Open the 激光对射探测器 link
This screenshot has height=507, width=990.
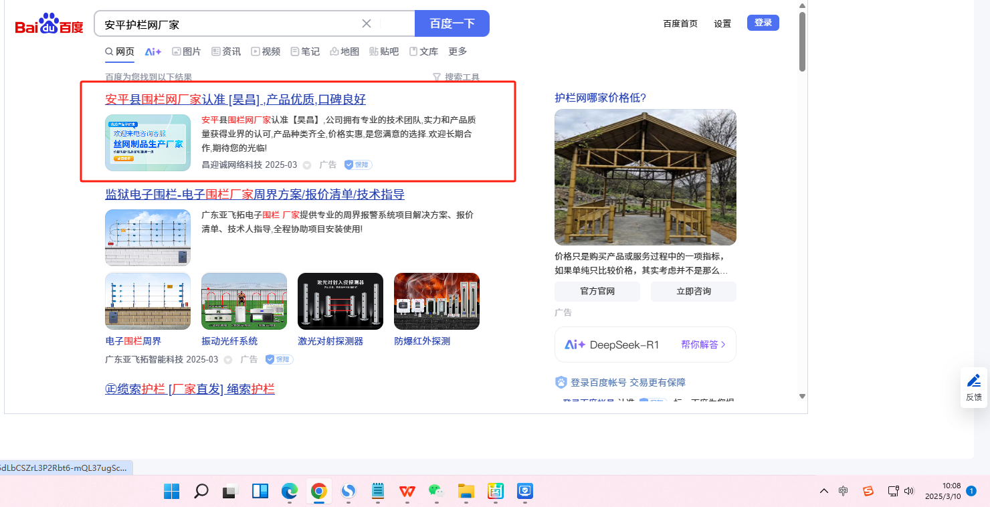[x=330, y=341]
